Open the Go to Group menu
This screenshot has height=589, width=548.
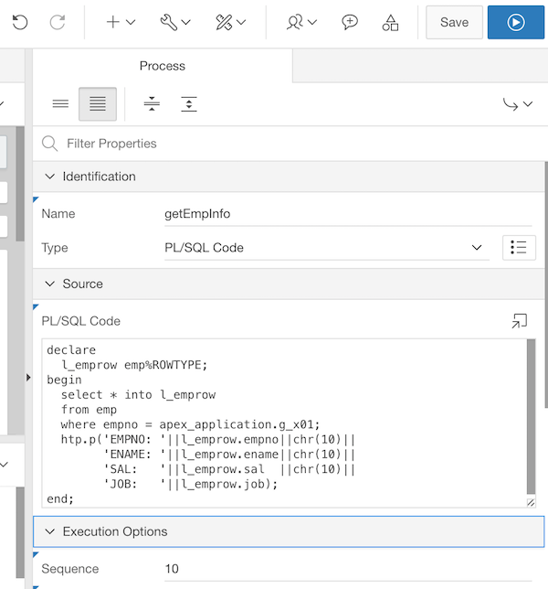coord(517,104)
